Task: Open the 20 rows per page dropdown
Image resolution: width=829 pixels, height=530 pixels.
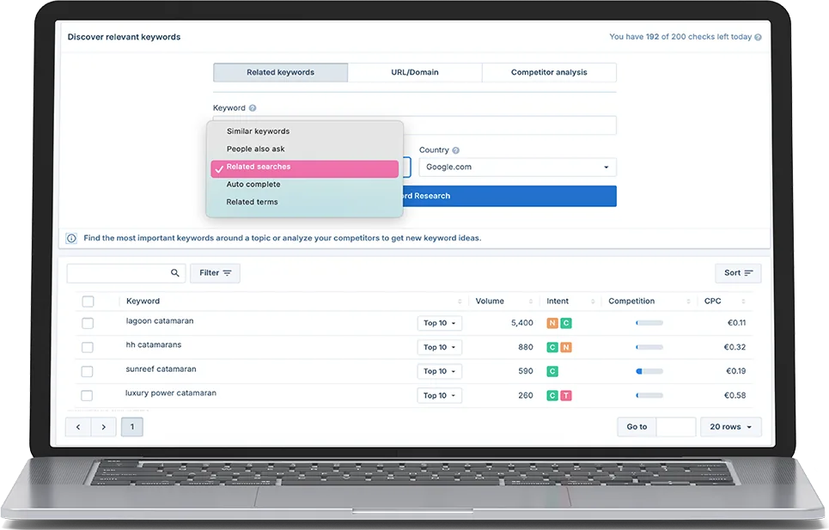Action: 731,427
